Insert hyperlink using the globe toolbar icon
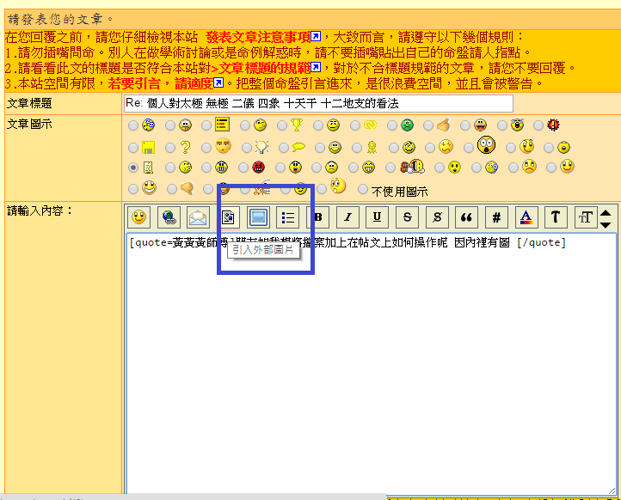 click(169, 217)
